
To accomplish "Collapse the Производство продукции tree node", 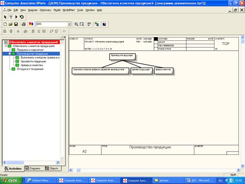I will [x=10, y=54].
